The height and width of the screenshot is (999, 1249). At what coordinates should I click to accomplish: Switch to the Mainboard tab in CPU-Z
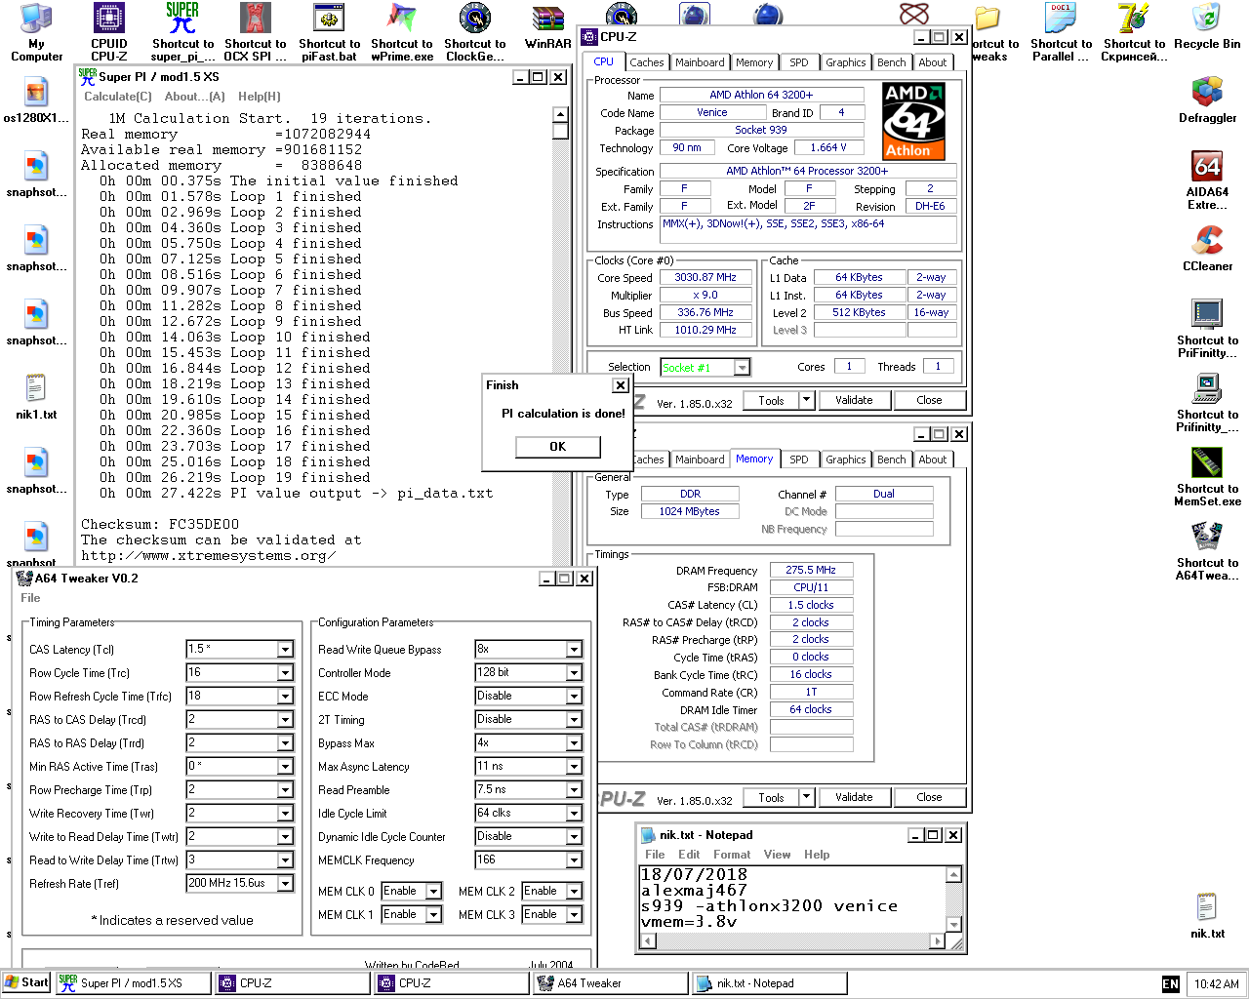click(x=700, y=62)
